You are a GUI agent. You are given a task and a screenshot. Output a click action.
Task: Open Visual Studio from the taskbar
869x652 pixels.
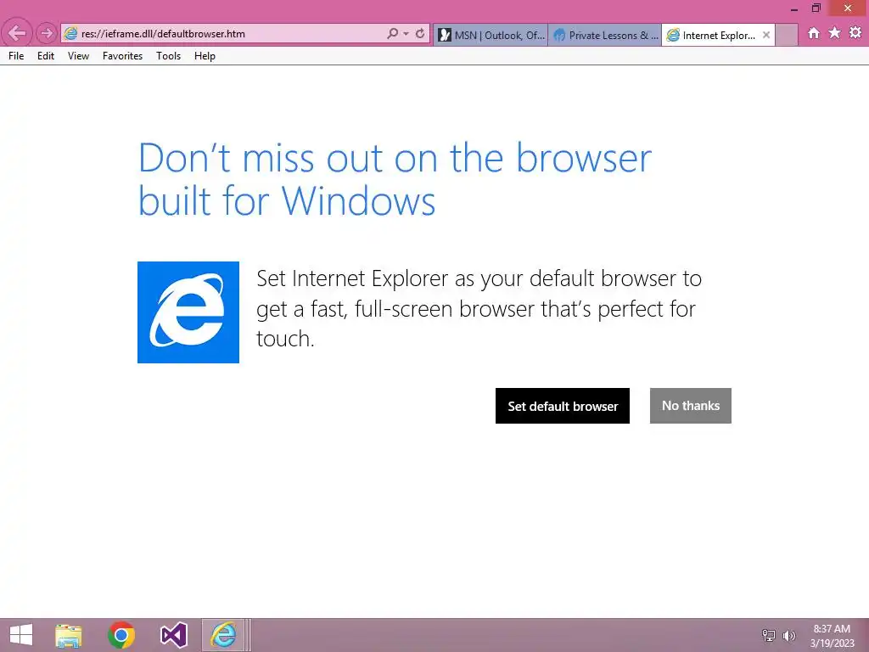coord(173,635)
